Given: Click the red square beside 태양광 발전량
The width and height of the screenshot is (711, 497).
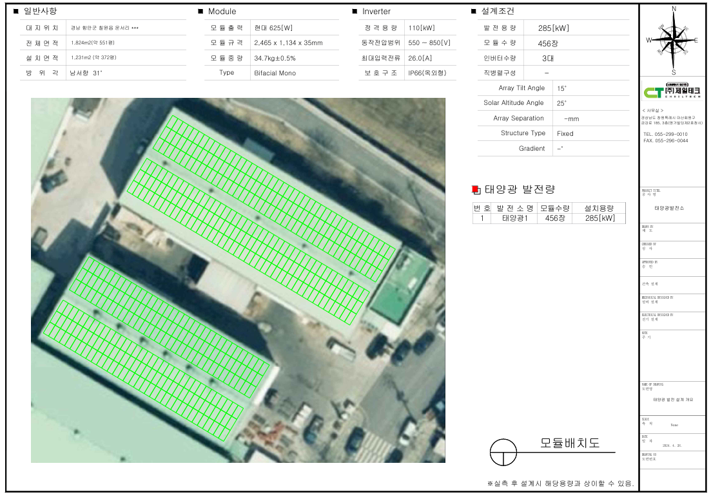Looking at the screenshot, I should click(x=476, y=189).
